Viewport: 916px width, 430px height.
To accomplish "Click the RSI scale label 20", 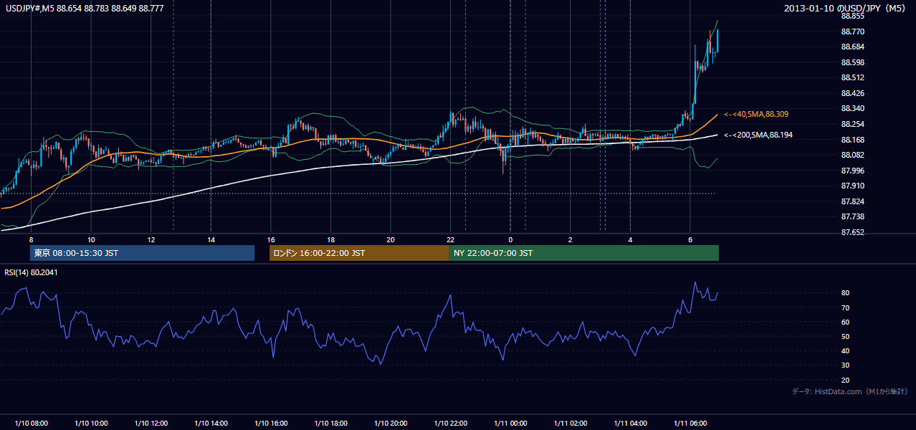I will click(846, 380).
